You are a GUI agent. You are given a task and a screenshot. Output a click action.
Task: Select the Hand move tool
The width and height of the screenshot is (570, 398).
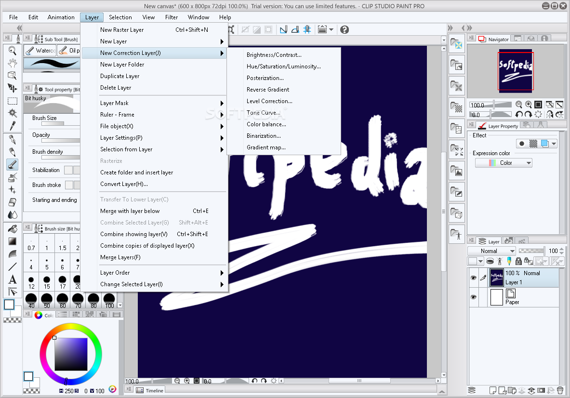click(x=13, y=63)
